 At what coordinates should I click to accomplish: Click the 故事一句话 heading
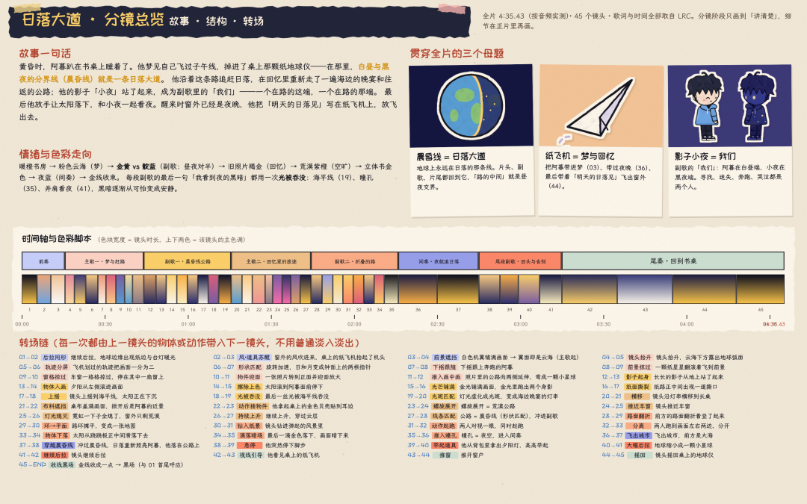click(x=45, y=54)
